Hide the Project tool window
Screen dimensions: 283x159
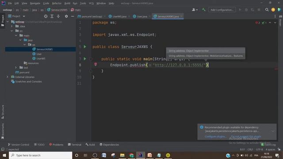click(73, 16)
